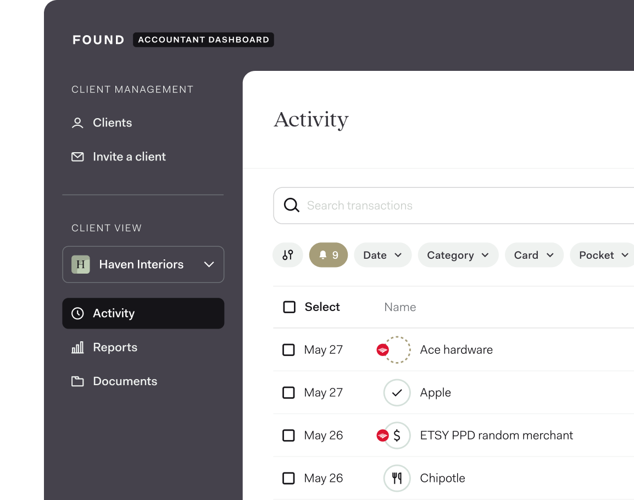
Task: Click the magnifier icon in search bar
Action: [291, 205]
